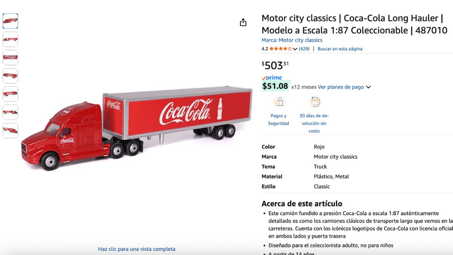
Task: Click the star rating icons
Action: click(280, 49)
